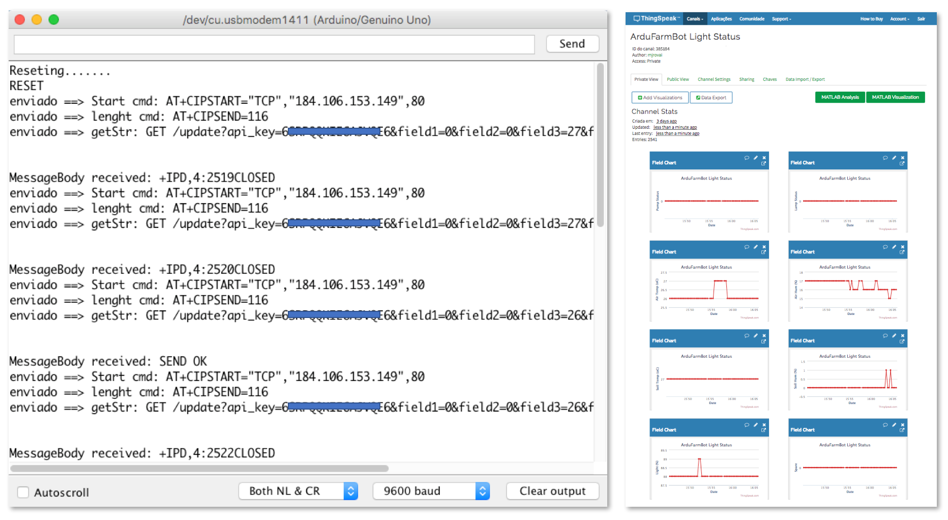Enable Autoscroll in the serial monitor
The height and width of the screenshot is (520, 948).
click(x=23, y=492)
